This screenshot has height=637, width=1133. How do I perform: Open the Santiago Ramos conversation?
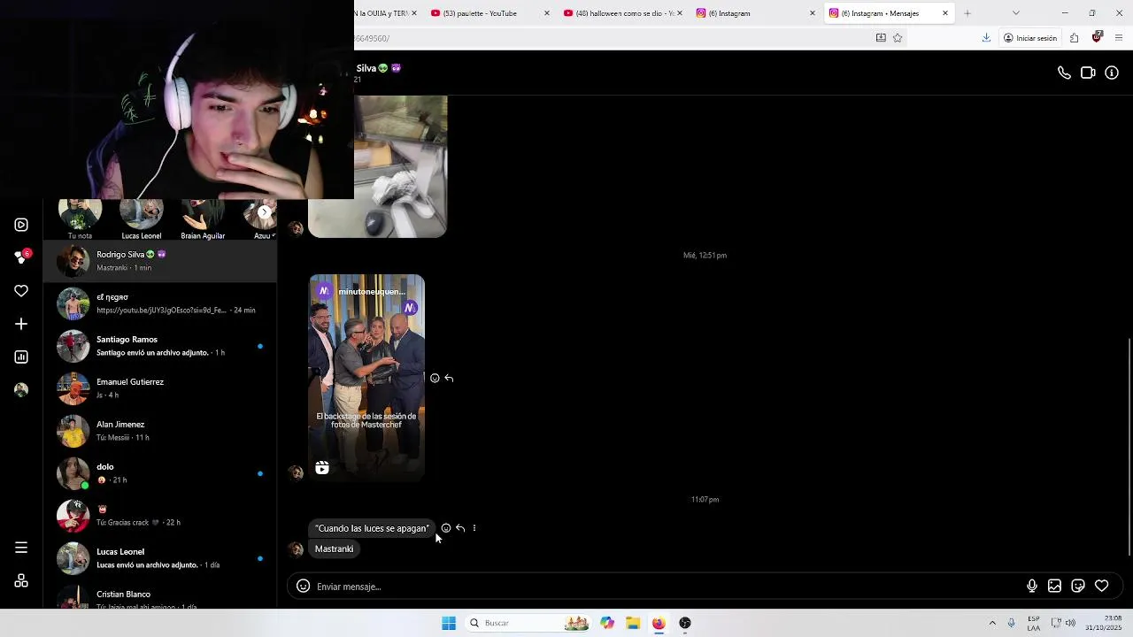(x=160, y=346)
